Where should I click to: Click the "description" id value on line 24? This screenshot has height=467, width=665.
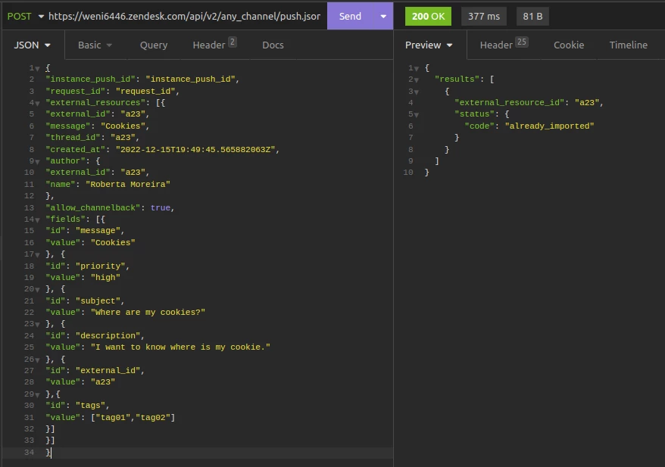pyautogui.click(x=108, y=335)
